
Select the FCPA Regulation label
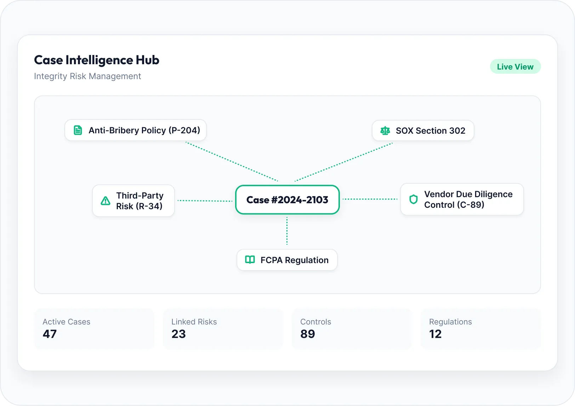tap(295, 260)
